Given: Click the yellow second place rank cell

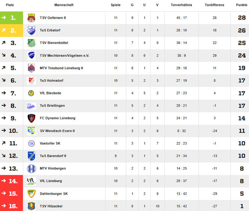Looking at the screenshot, I should pos(12,30).
